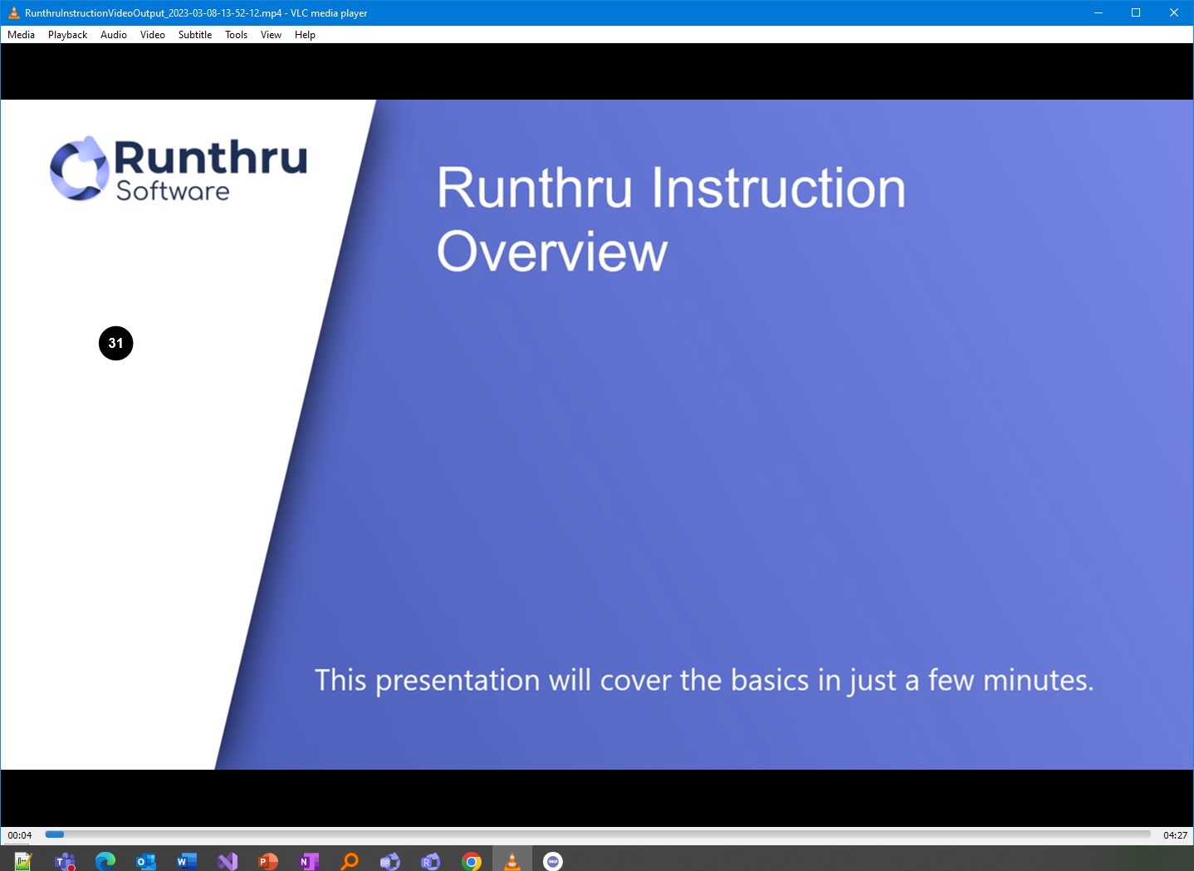Click the total duration label 04:27

pos(1175,835)
